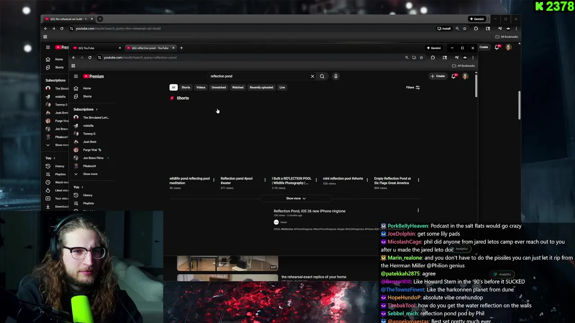
Task: Click Gemini button in front window
Action: 434,48
